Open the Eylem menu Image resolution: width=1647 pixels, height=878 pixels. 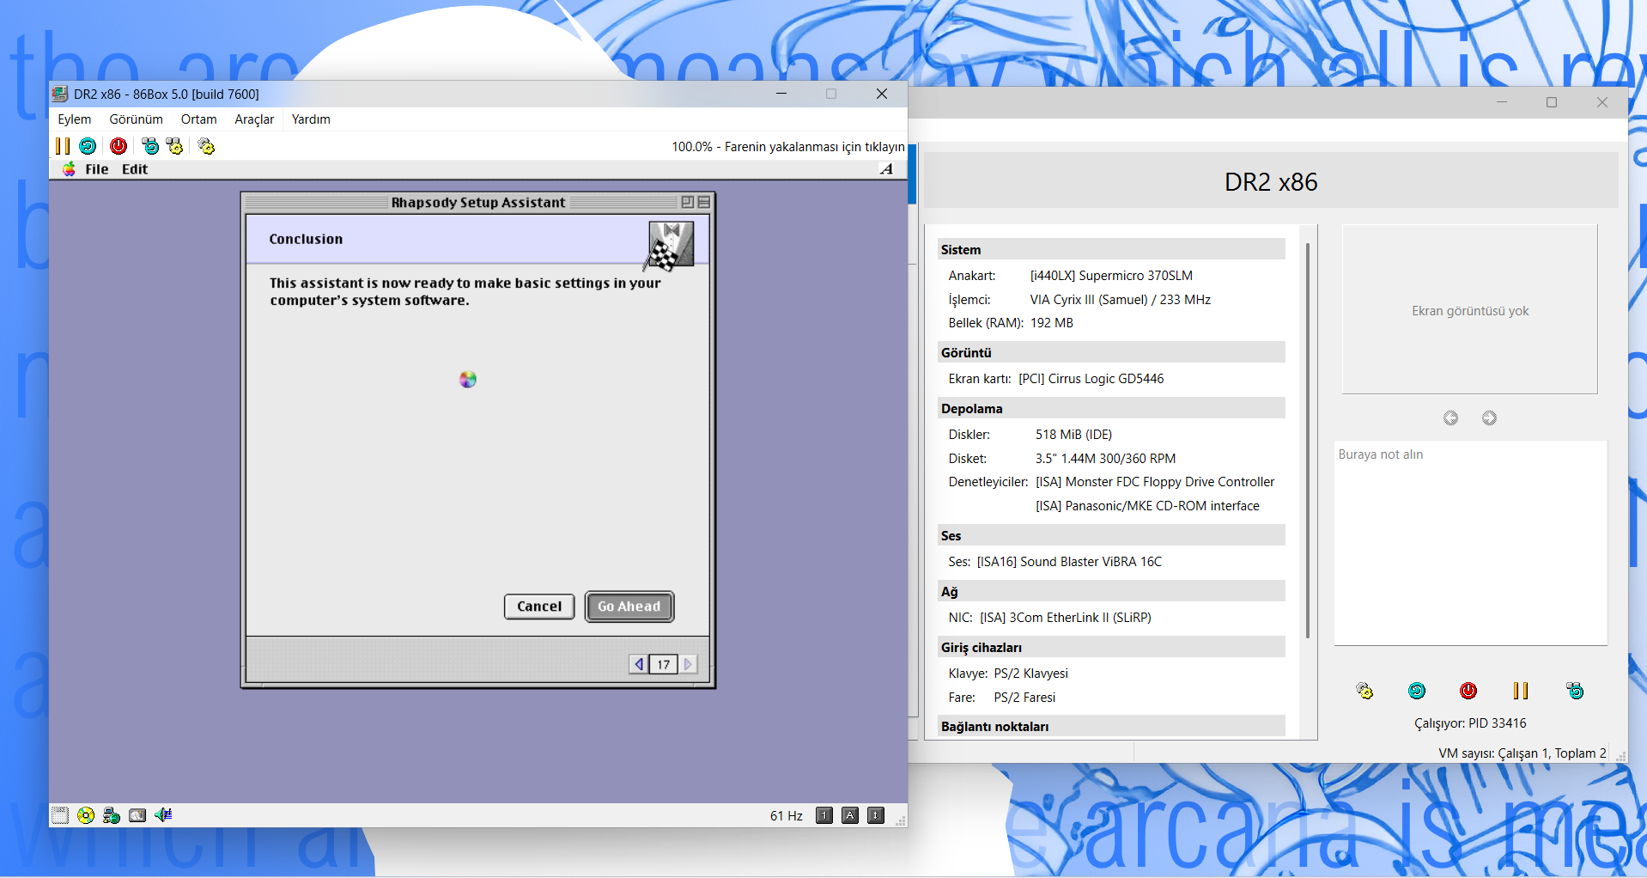point(75,119)
